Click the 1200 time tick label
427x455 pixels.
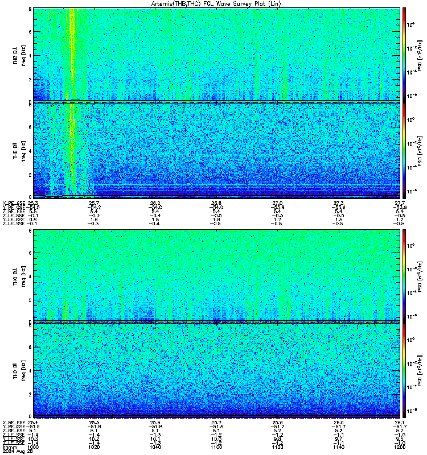point(400,447)
